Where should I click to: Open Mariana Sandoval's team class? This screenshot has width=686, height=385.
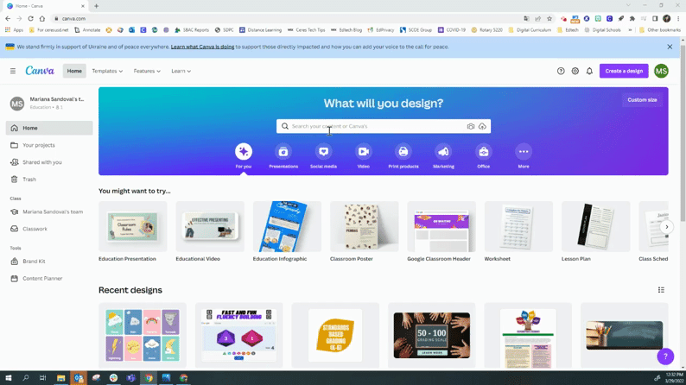(49, 211)
